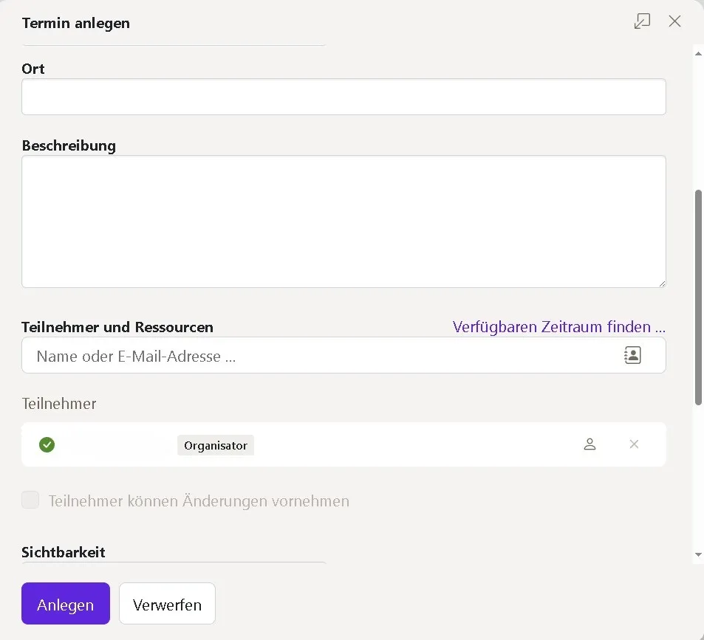The image size is (704, 640).
Task: Click the scroll up arrow
Action: pos(698,52)
